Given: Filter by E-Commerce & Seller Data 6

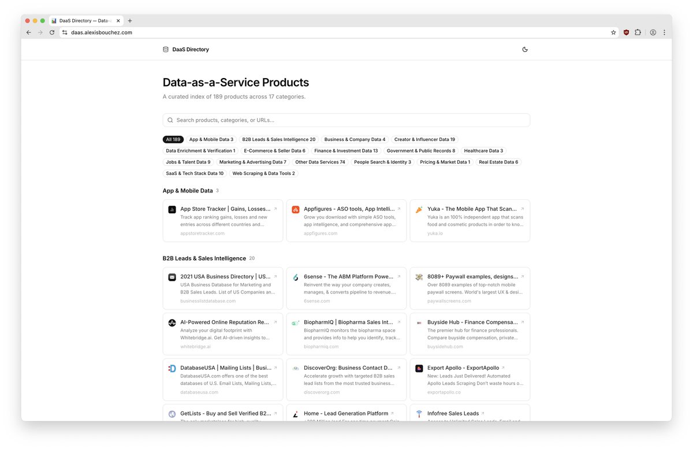Looking at the screenshot, I should [x=274, y=151].
